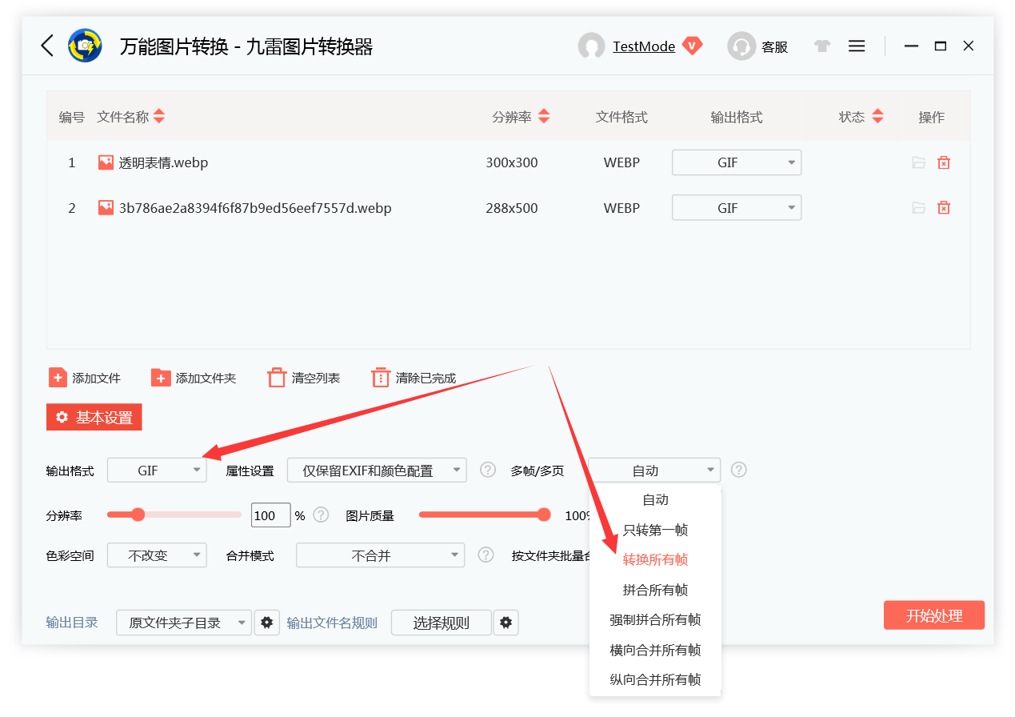Image resolution: width=1015 pixels, height=717 pixels.
Task: Open the 属性设置 dropdown
Action: 377,471
